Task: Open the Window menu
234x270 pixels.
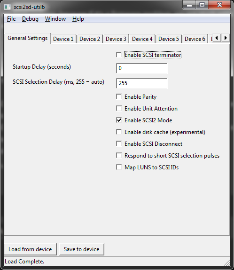Action: pyautogui.click(x=55, y=19)
